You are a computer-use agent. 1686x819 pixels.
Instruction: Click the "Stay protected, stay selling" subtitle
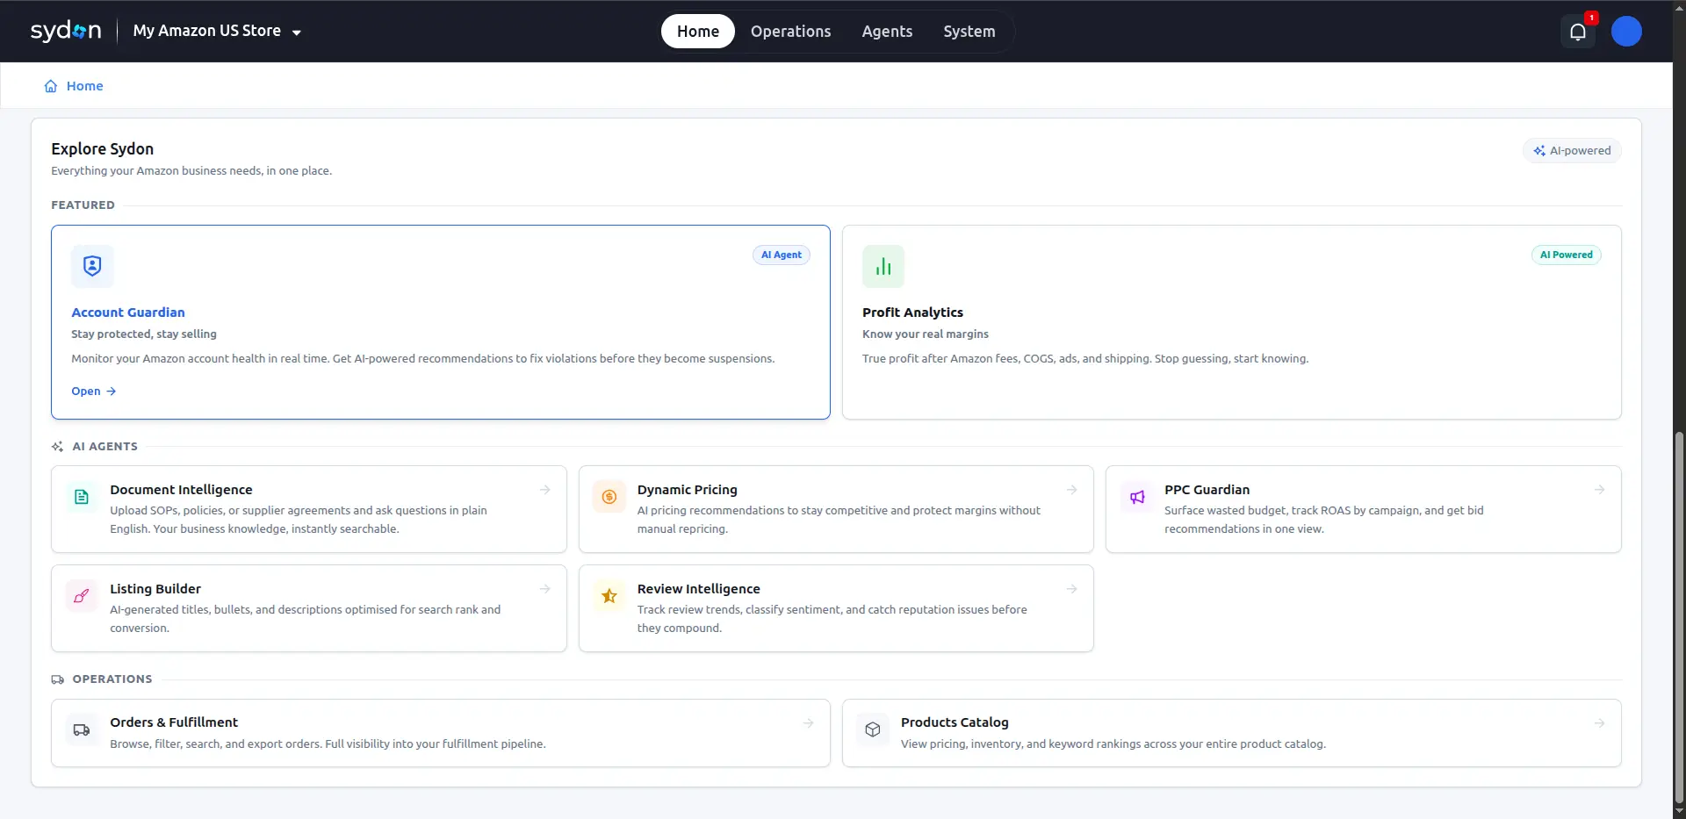click(x=144, y=334)
